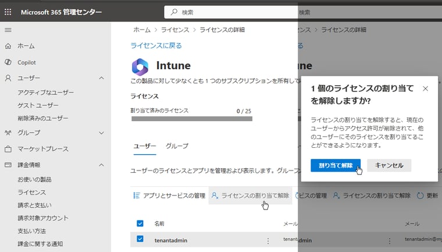This screenshot has height=252, width=442.
Task: Click the left ライセンスの割り当て解除 toolbar button
Action: (x=250, y=196)
